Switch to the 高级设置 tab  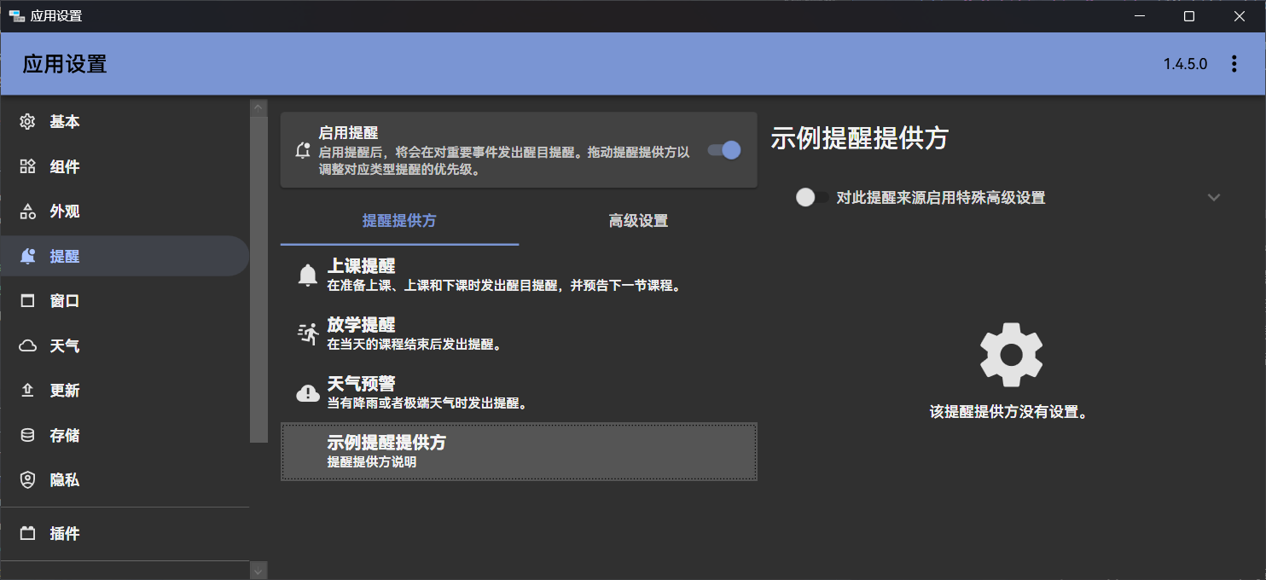638,221
